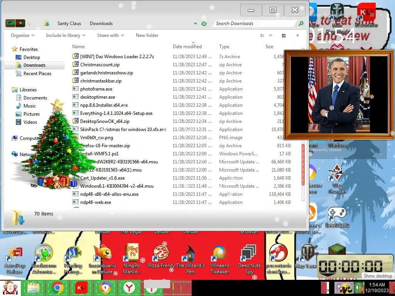This screenshot has width=395, height=296.
Task: Click the Downloads breadcrumb segment
Action: [101, 24]
